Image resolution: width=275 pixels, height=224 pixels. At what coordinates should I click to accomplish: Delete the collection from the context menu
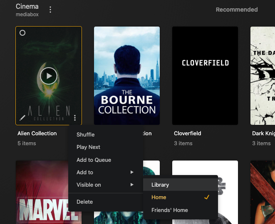click(x=106, y=202)
